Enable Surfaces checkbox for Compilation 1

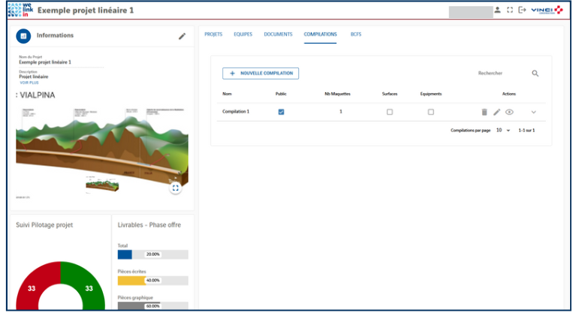389,112
